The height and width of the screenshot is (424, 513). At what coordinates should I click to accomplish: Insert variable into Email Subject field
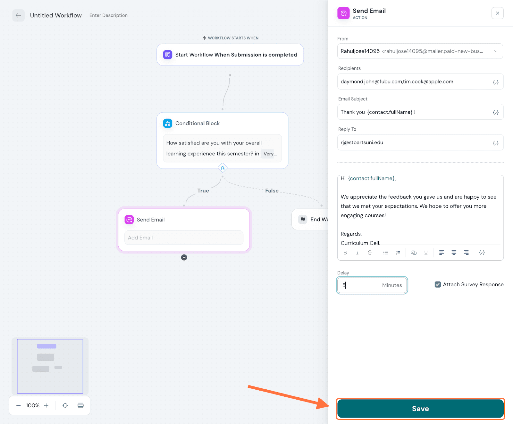[496, 112]
